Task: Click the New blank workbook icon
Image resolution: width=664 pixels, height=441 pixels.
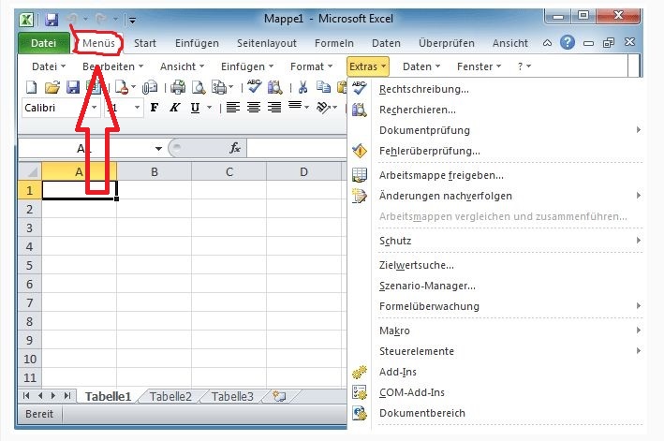Action: point(31,88)
